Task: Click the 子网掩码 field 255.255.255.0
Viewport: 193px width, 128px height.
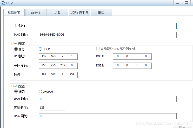Action: coord(58,66)
